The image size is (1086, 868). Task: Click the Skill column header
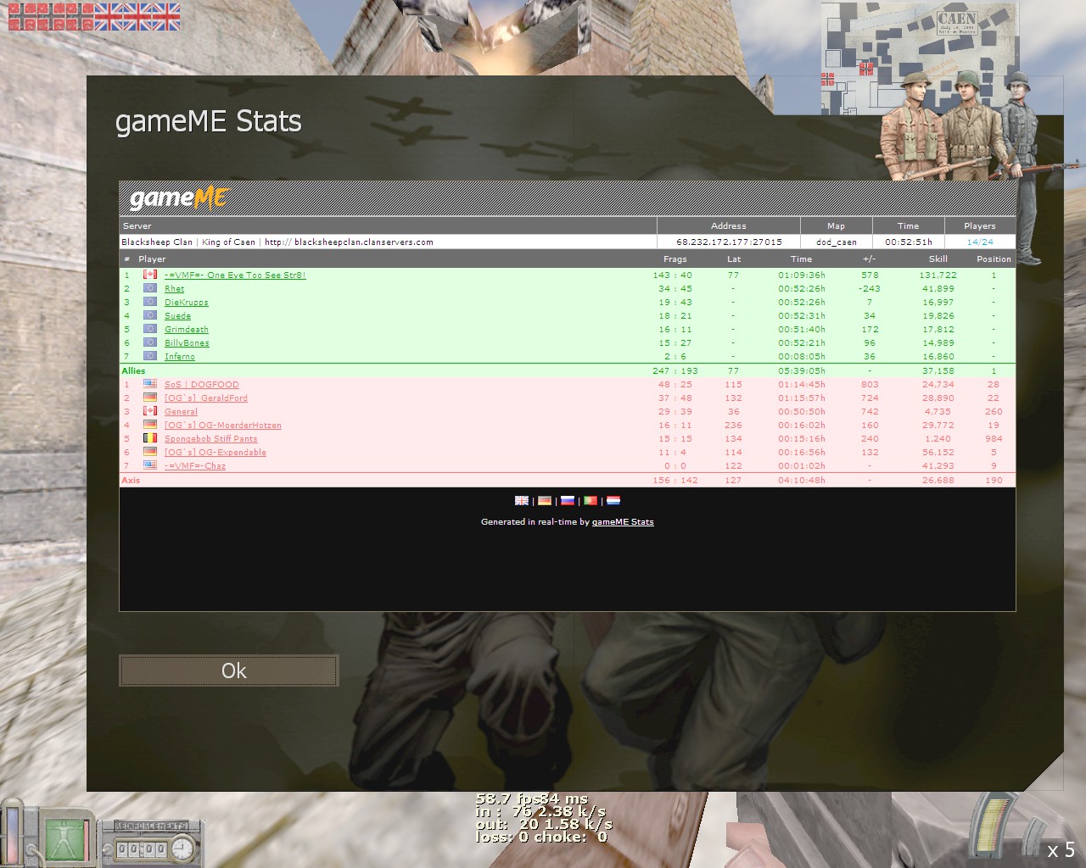pyautogui.click(x=938, y=259)
